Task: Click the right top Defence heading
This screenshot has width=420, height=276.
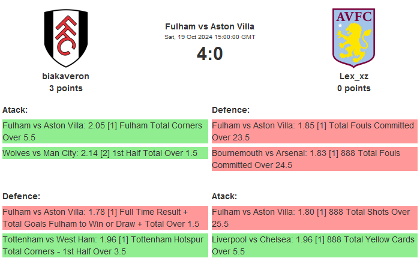Action: click(231, 110)
